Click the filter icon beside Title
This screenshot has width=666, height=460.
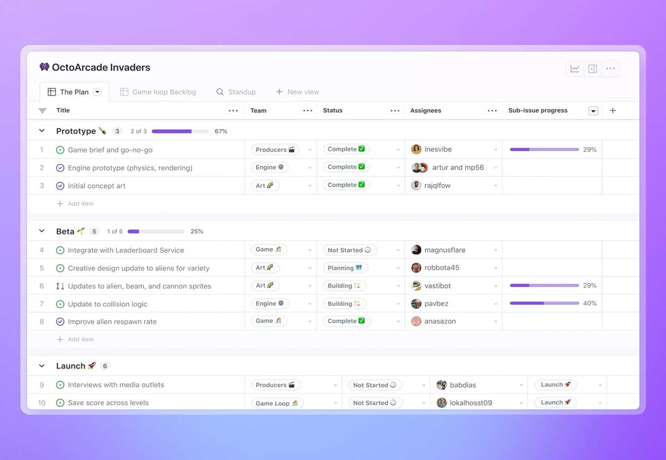(x=42, y=110)
